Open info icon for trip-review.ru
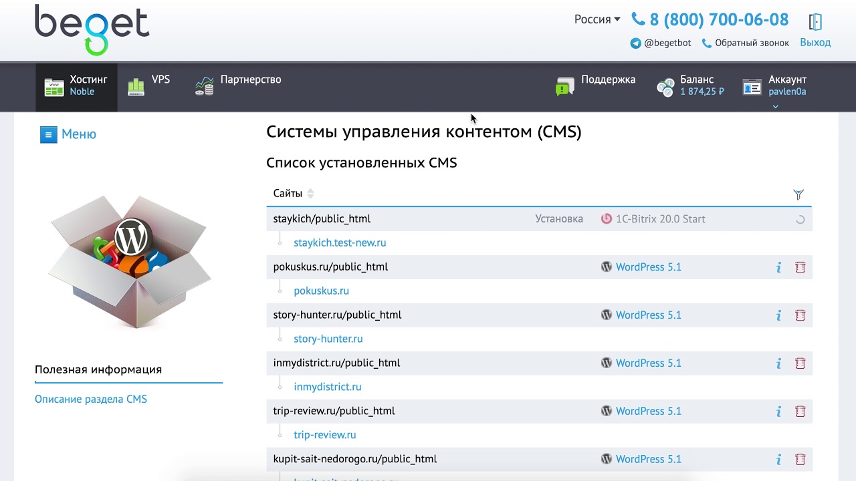Viewport: 856px width, 481px height. point(778,412)
